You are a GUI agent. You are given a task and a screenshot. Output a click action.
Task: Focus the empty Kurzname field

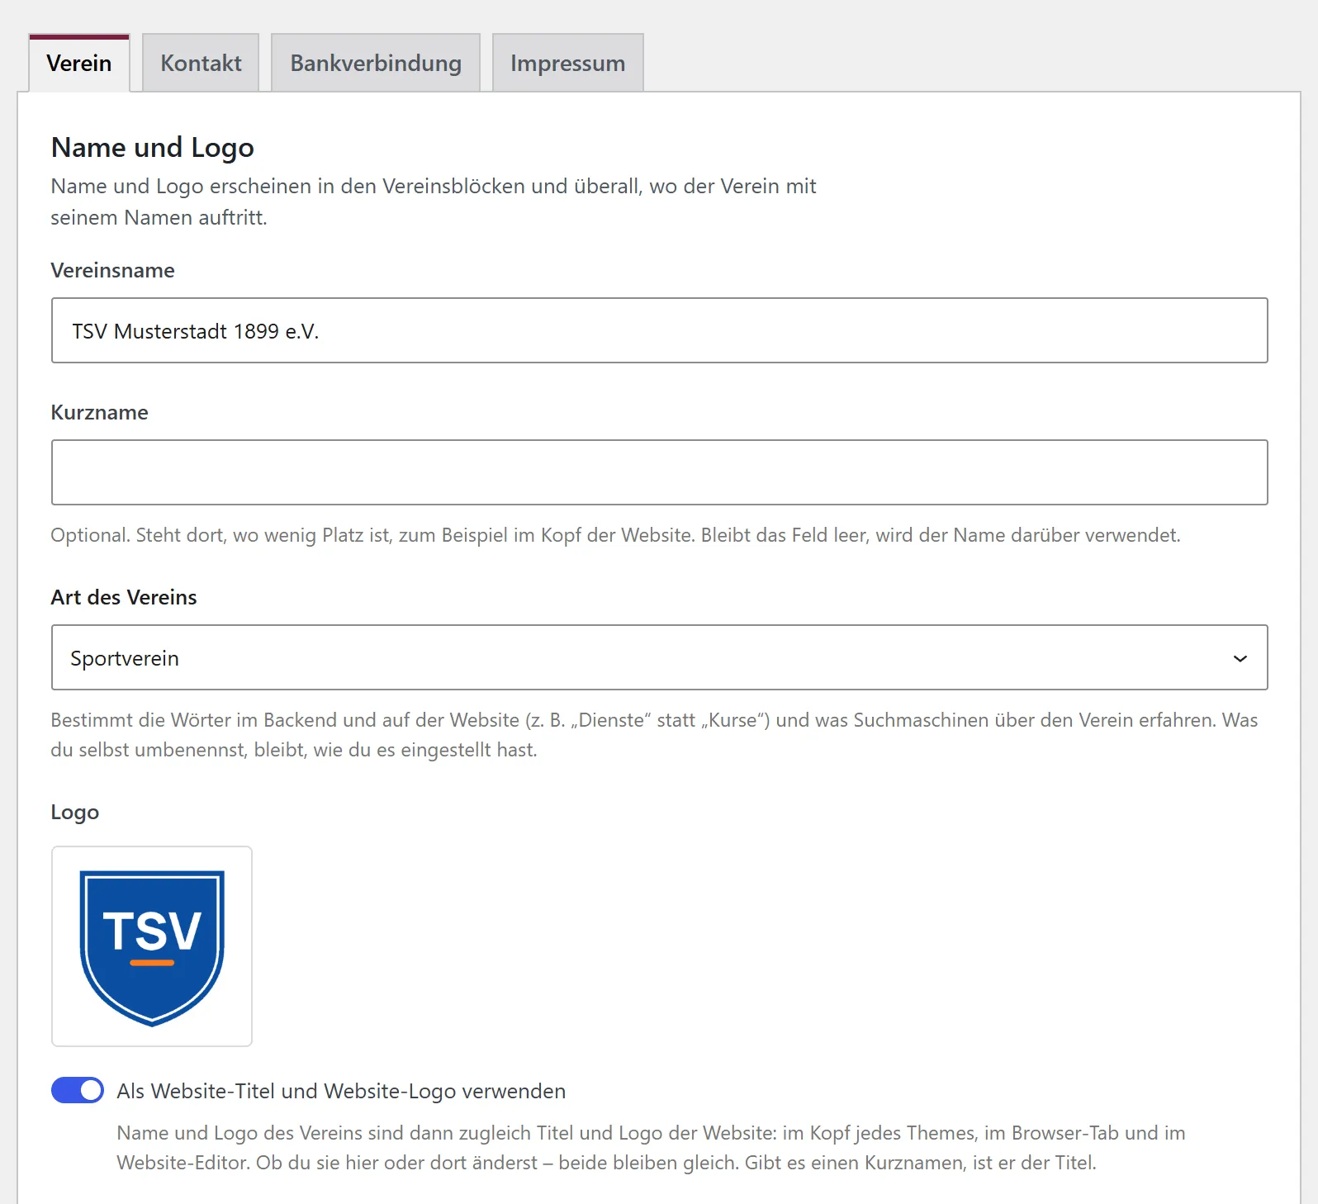659,472
